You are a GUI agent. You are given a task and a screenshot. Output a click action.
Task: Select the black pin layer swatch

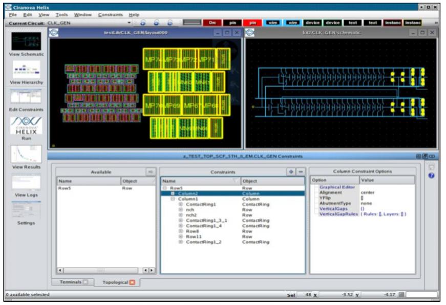232,23
